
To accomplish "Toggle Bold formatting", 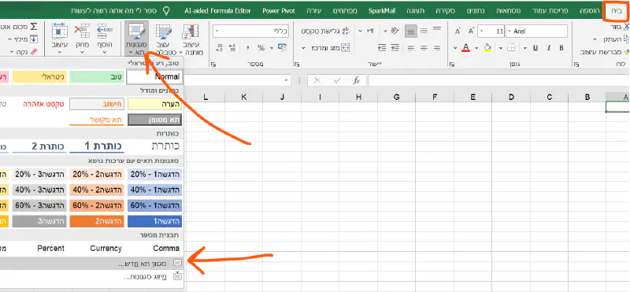I will pyautogui.click(x=561, y=48).
